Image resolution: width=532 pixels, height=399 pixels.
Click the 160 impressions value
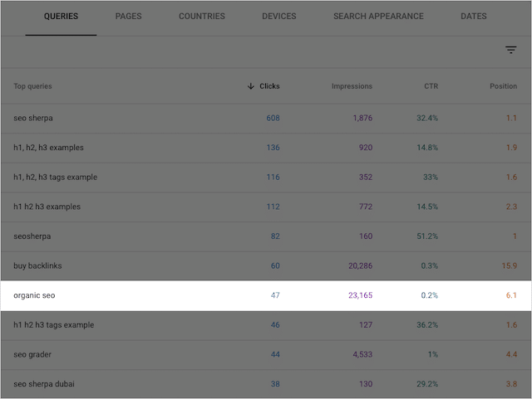point(366,236)
